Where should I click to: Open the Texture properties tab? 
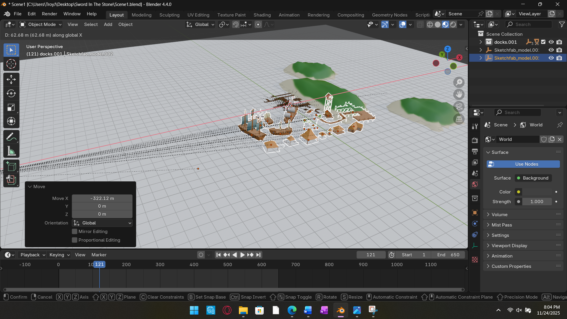point(475,260)
